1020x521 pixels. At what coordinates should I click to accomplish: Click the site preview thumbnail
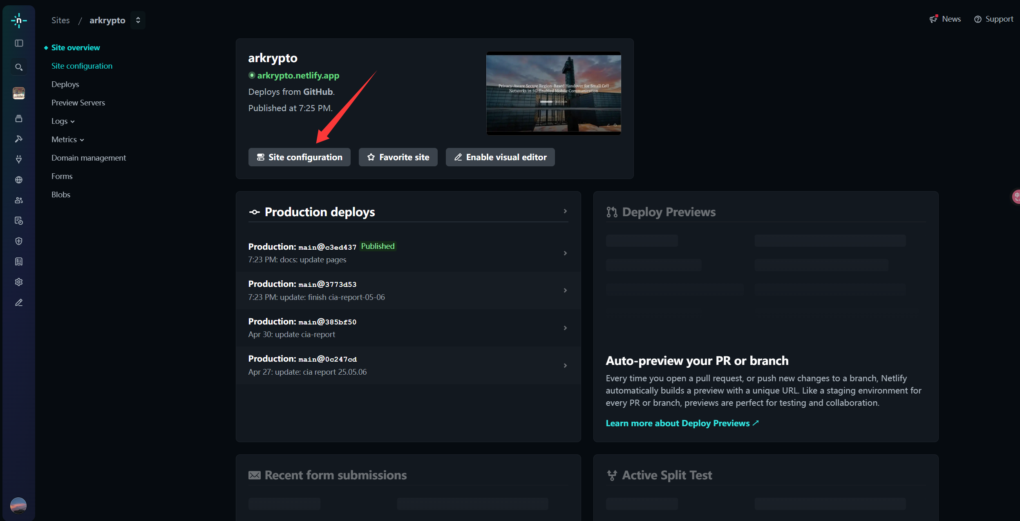(x=553, y=93)
